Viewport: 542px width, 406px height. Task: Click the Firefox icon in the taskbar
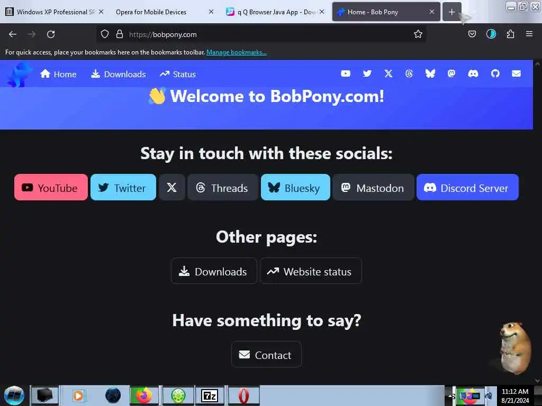144,395
